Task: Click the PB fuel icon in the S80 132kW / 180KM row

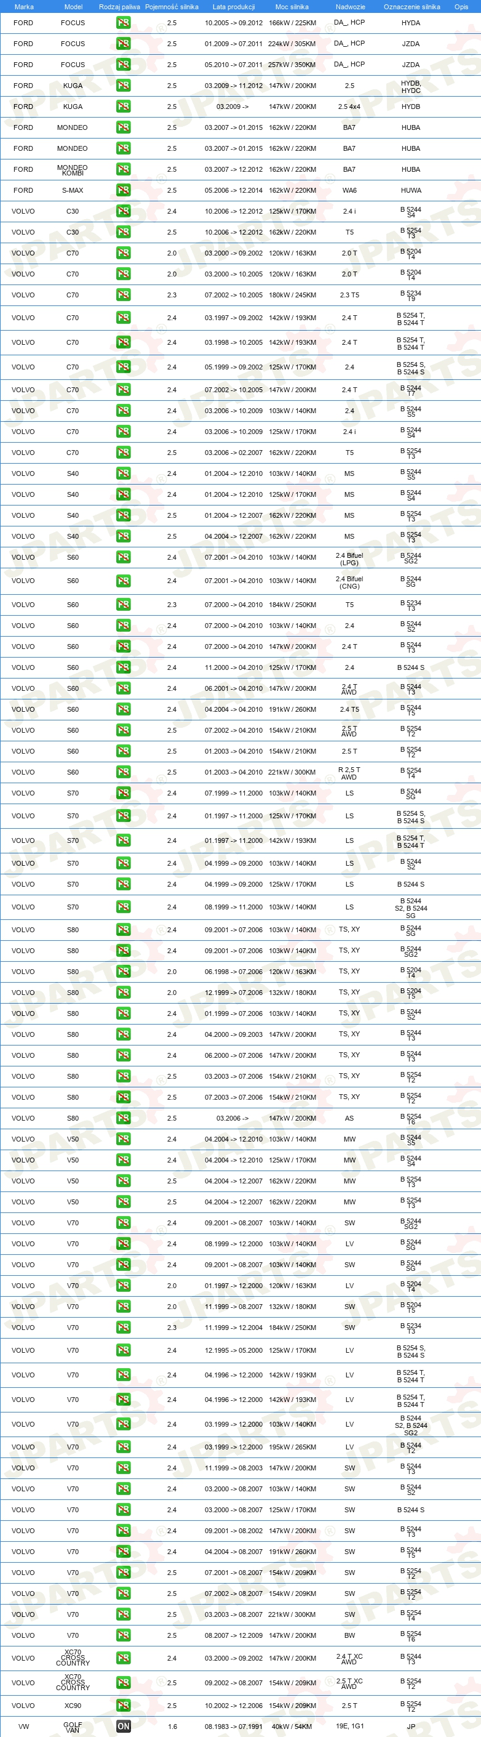Action: pos(123,993)
